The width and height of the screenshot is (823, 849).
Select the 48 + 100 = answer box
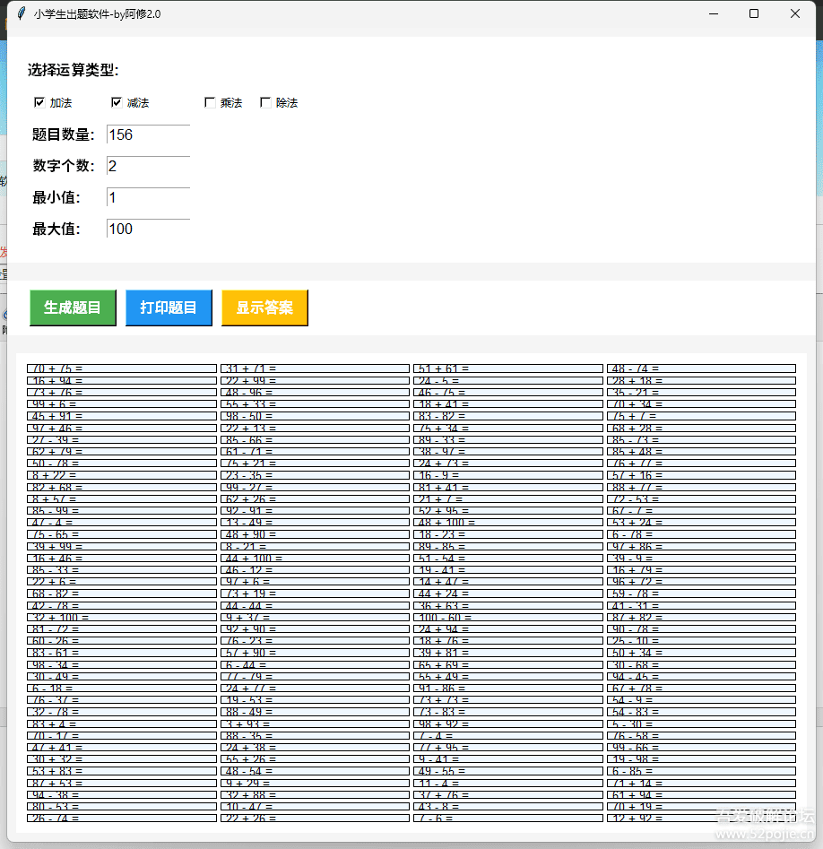point(507,522)
